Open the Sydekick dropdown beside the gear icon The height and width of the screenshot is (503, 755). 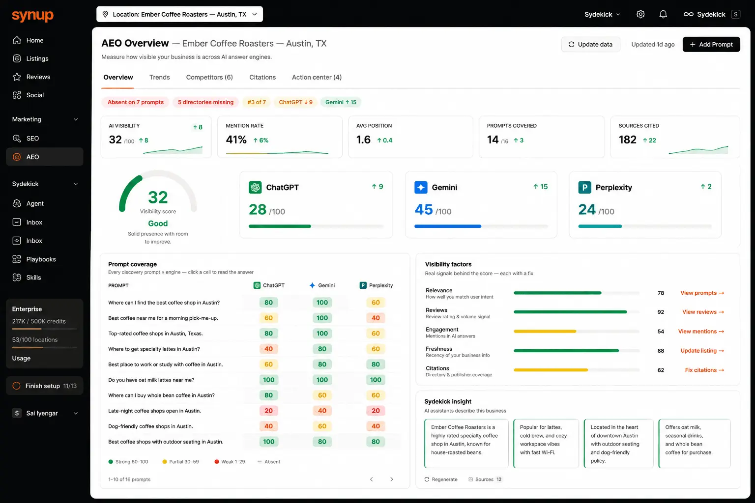(x=602, y=14)
